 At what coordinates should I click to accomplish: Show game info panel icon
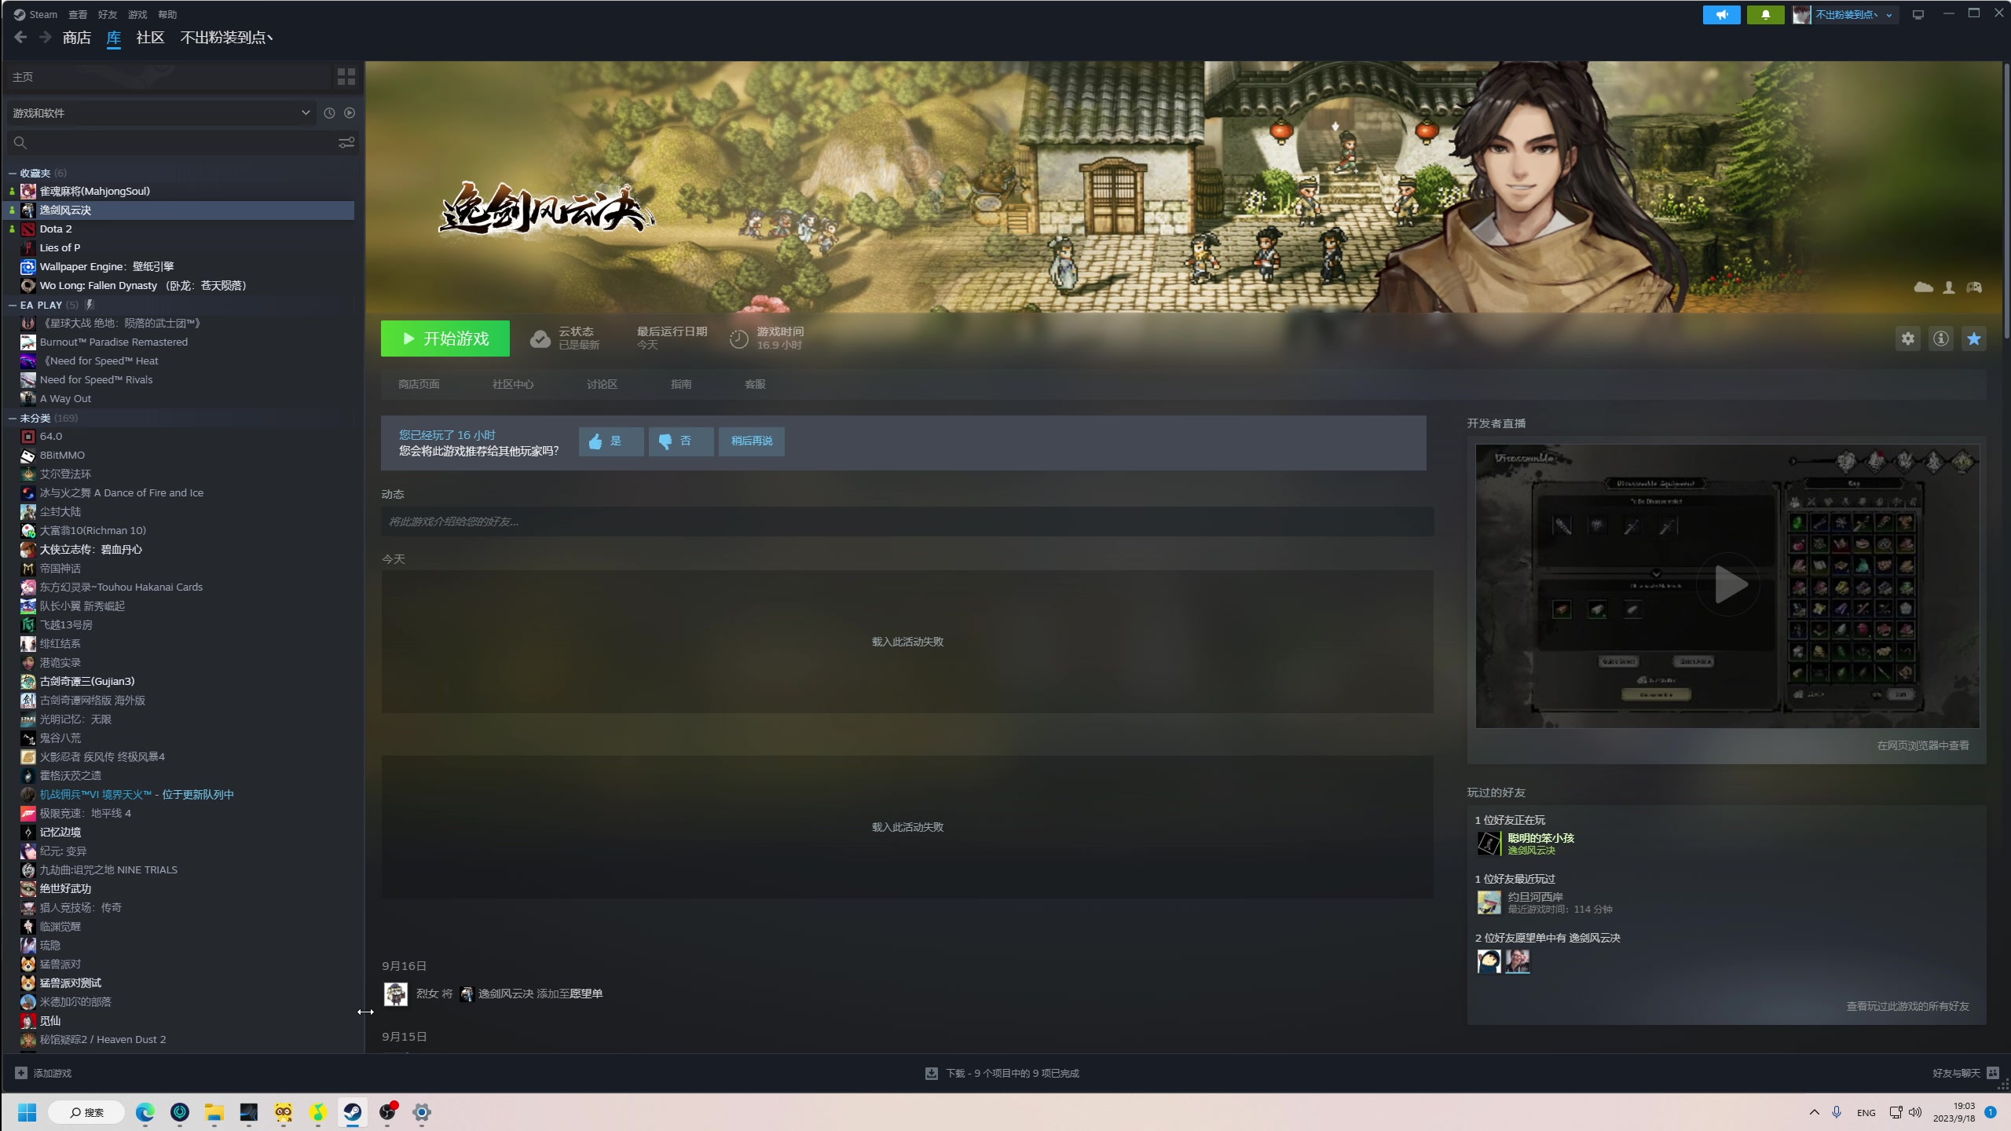pos(1940,339)
